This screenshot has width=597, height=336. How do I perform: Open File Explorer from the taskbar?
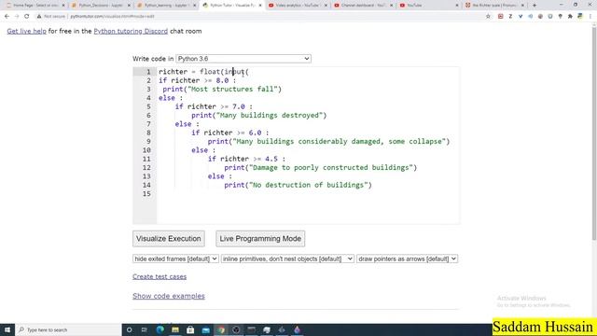coord(175,329)
